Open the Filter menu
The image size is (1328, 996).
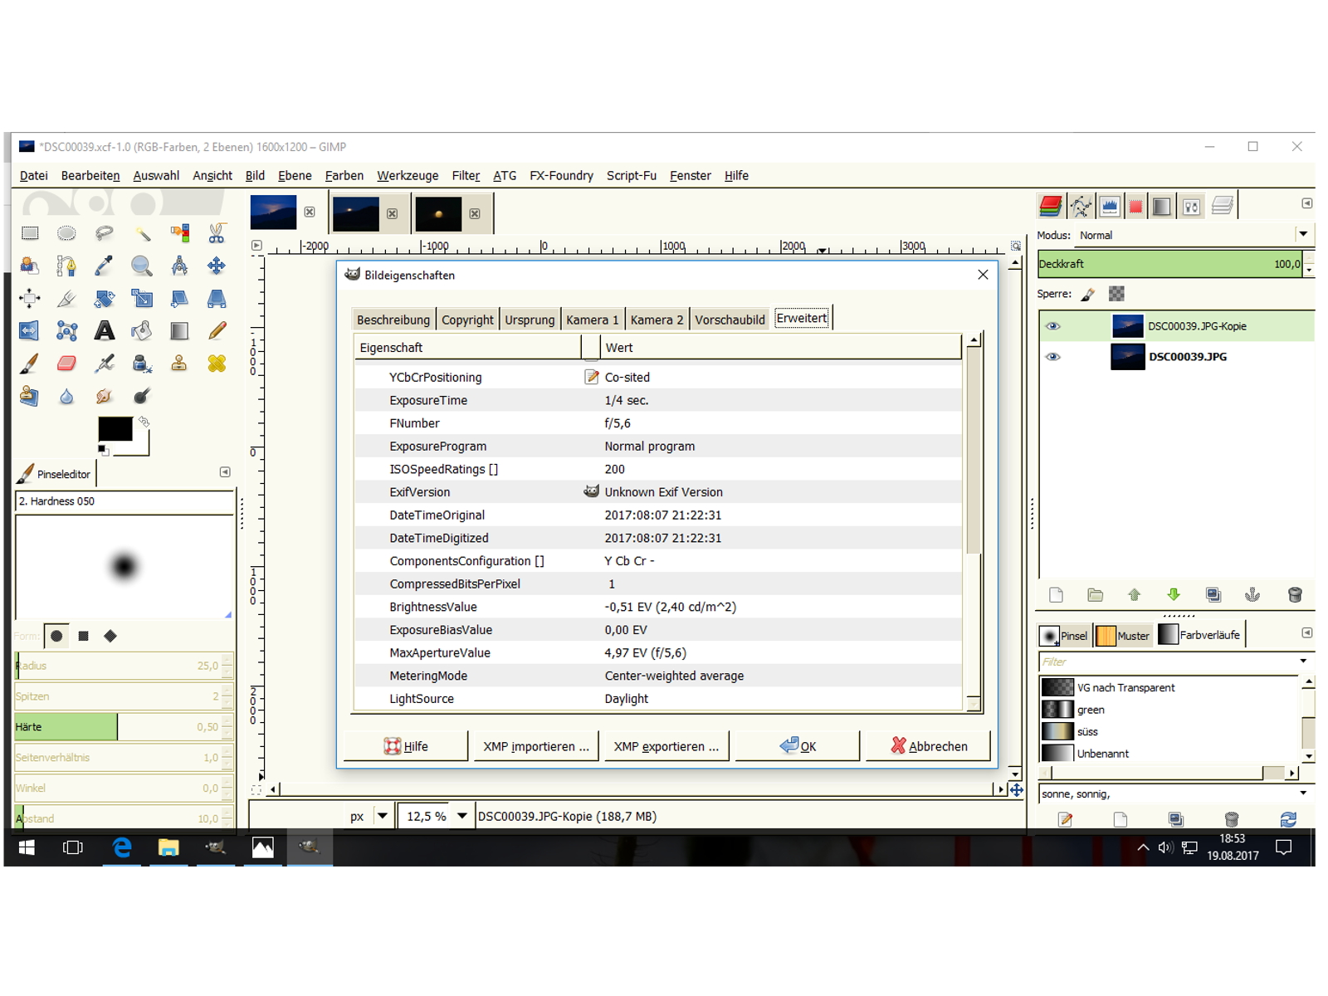465,176
